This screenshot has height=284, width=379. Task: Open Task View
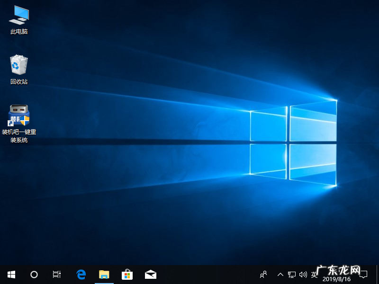tap(56, 275)
